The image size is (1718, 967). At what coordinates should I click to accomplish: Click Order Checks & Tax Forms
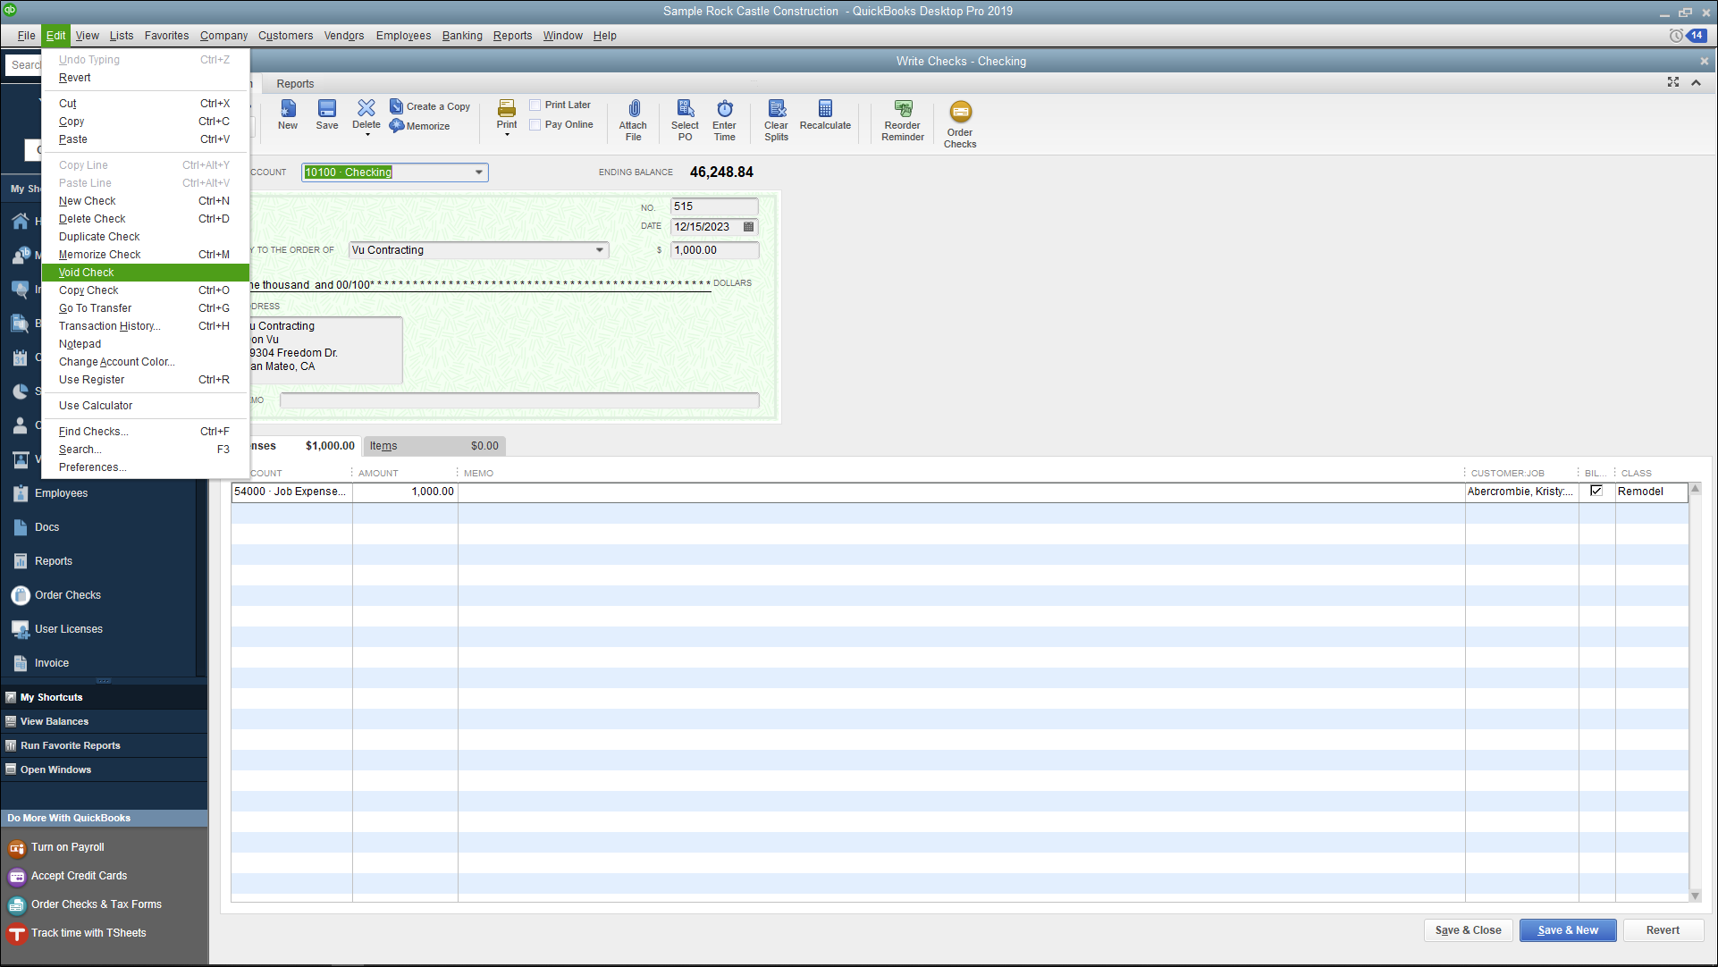(x=96, y=904)
